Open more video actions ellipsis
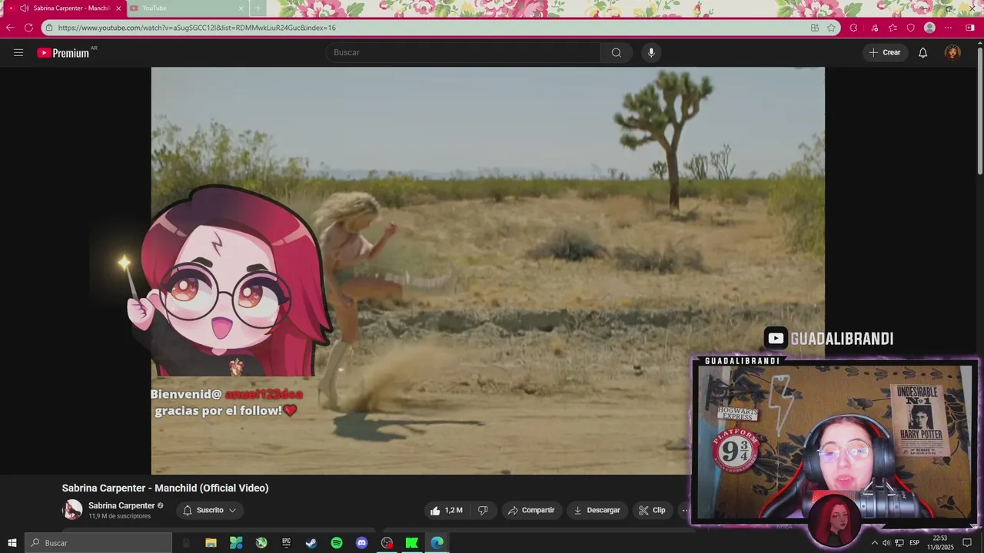 [x=685, y=510]
